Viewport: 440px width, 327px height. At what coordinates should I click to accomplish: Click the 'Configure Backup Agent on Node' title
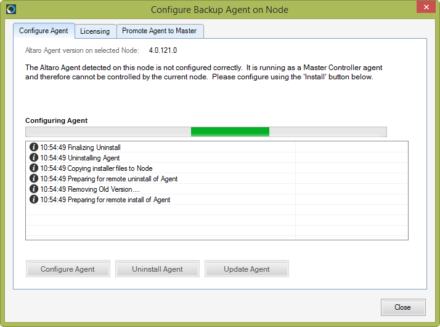click(219, 10)
